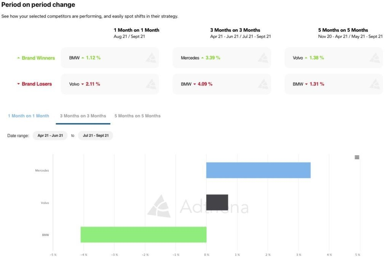
Task: Click the Adthena logo in Mercedes winner card
Action: (263, 57)
